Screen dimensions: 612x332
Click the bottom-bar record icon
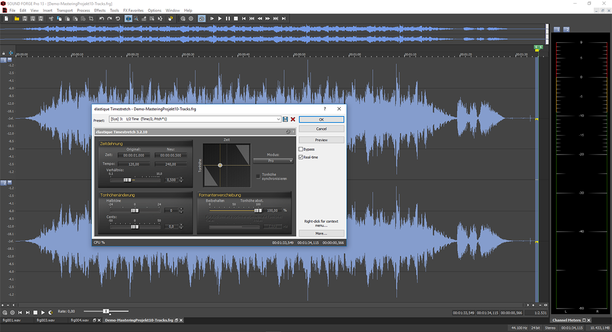pyautogui.click(x=12, y=312)
